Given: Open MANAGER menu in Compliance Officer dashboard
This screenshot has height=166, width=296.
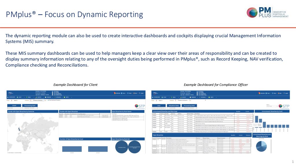Looking at the screenshot, I should pos(193,97).
